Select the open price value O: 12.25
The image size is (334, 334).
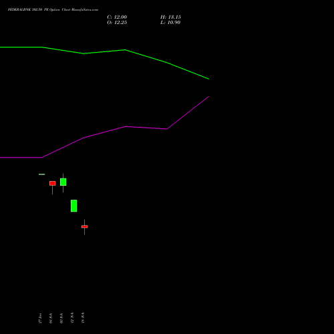pos(117,23)
